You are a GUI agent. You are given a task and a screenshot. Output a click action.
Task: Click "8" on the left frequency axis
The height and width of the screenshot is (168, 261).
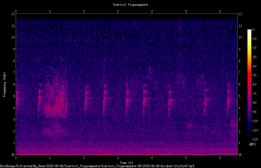point(14,61)
